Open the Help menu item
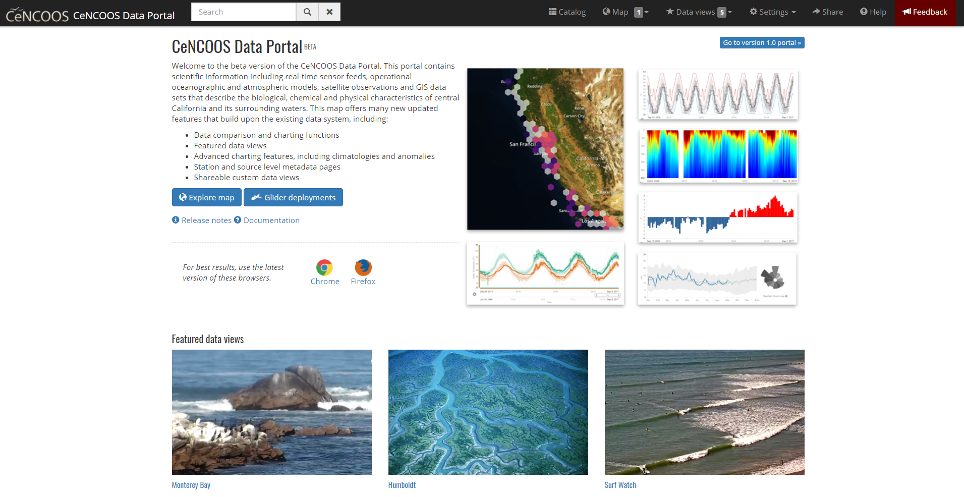 click(x=873, y=12)
